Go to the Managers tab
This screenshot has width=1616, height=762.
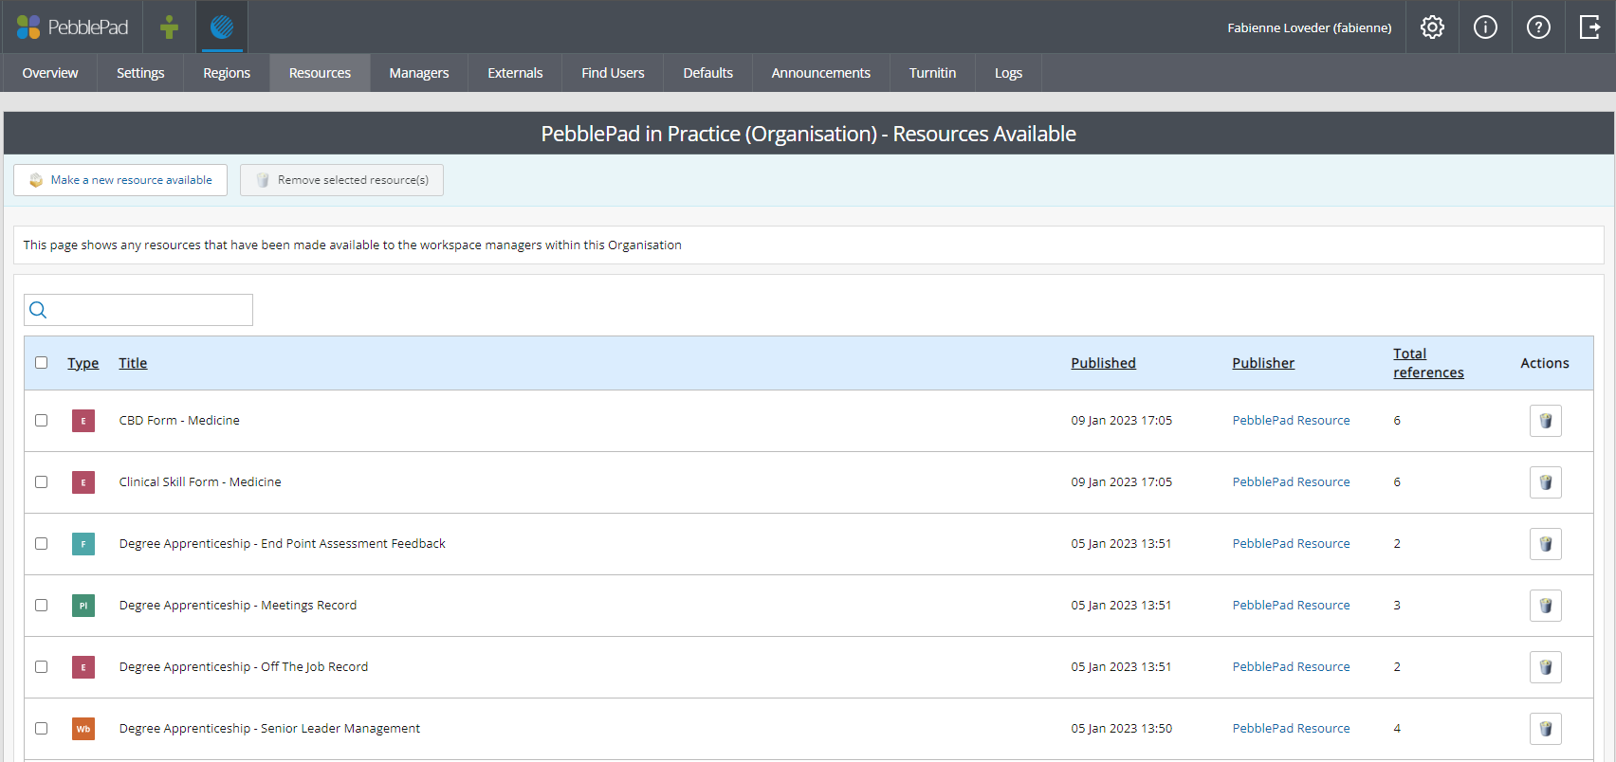pos(419,73)
